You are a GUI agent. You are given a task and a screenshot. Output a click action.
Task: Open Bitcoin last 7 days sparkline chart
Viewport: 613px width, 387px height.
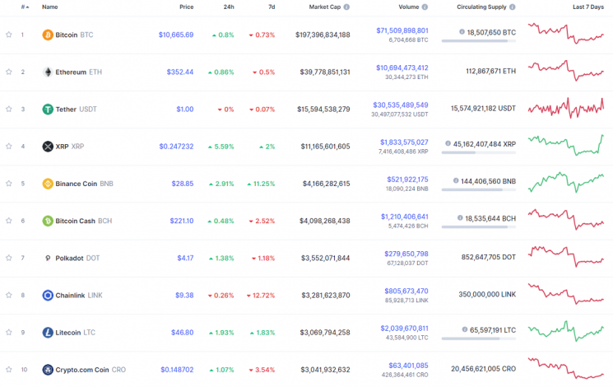point(566,34)
